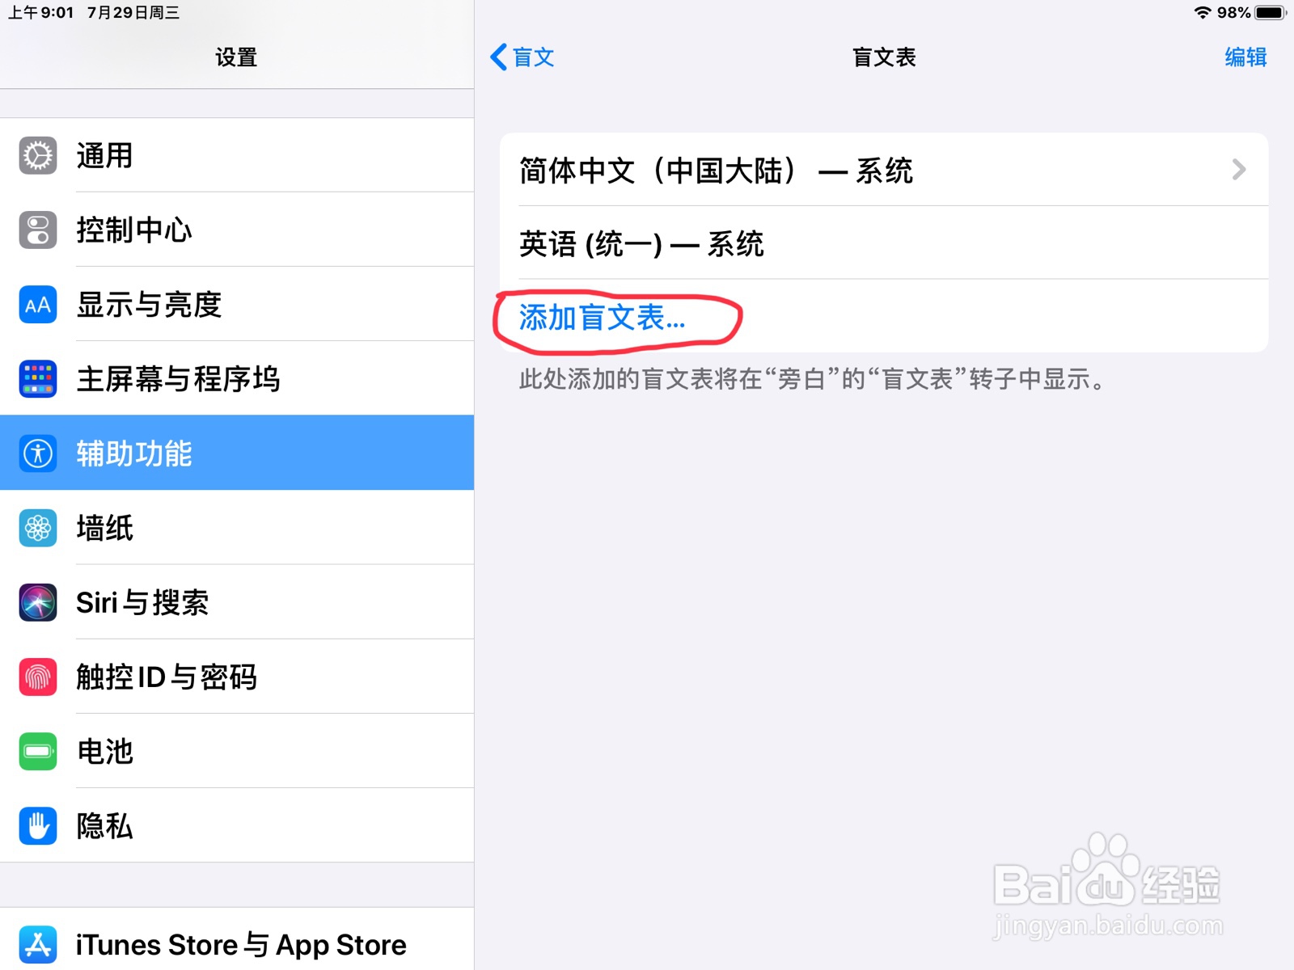Image resolution: width=1294 pixels, height=970 pixels.
Task: Tap the 墙纸 flower icon
Action: (38, 528)
